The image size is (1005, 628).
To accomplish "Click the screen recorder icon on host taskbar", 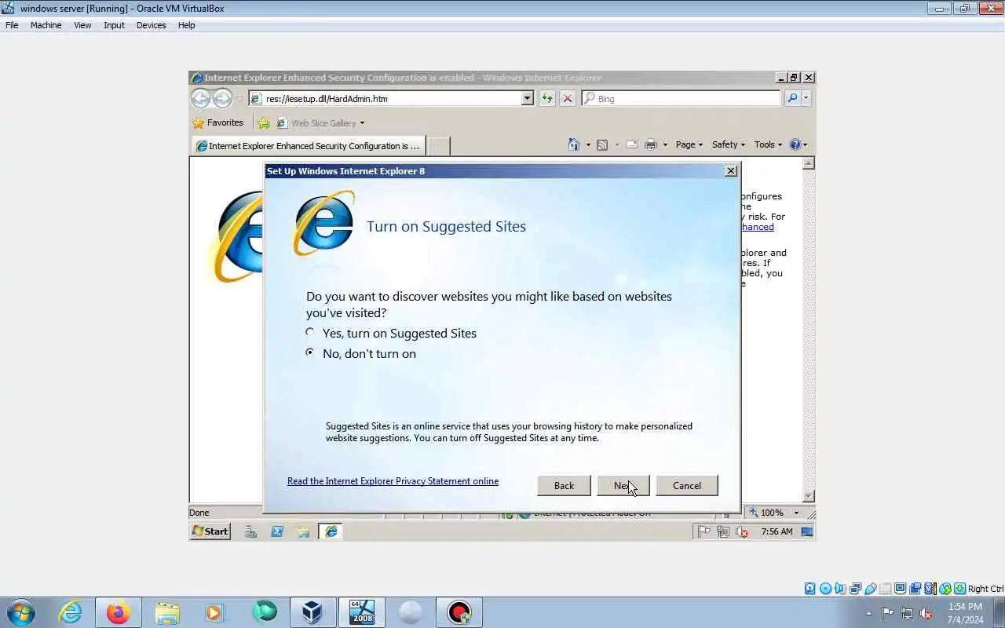I will 459,612.
